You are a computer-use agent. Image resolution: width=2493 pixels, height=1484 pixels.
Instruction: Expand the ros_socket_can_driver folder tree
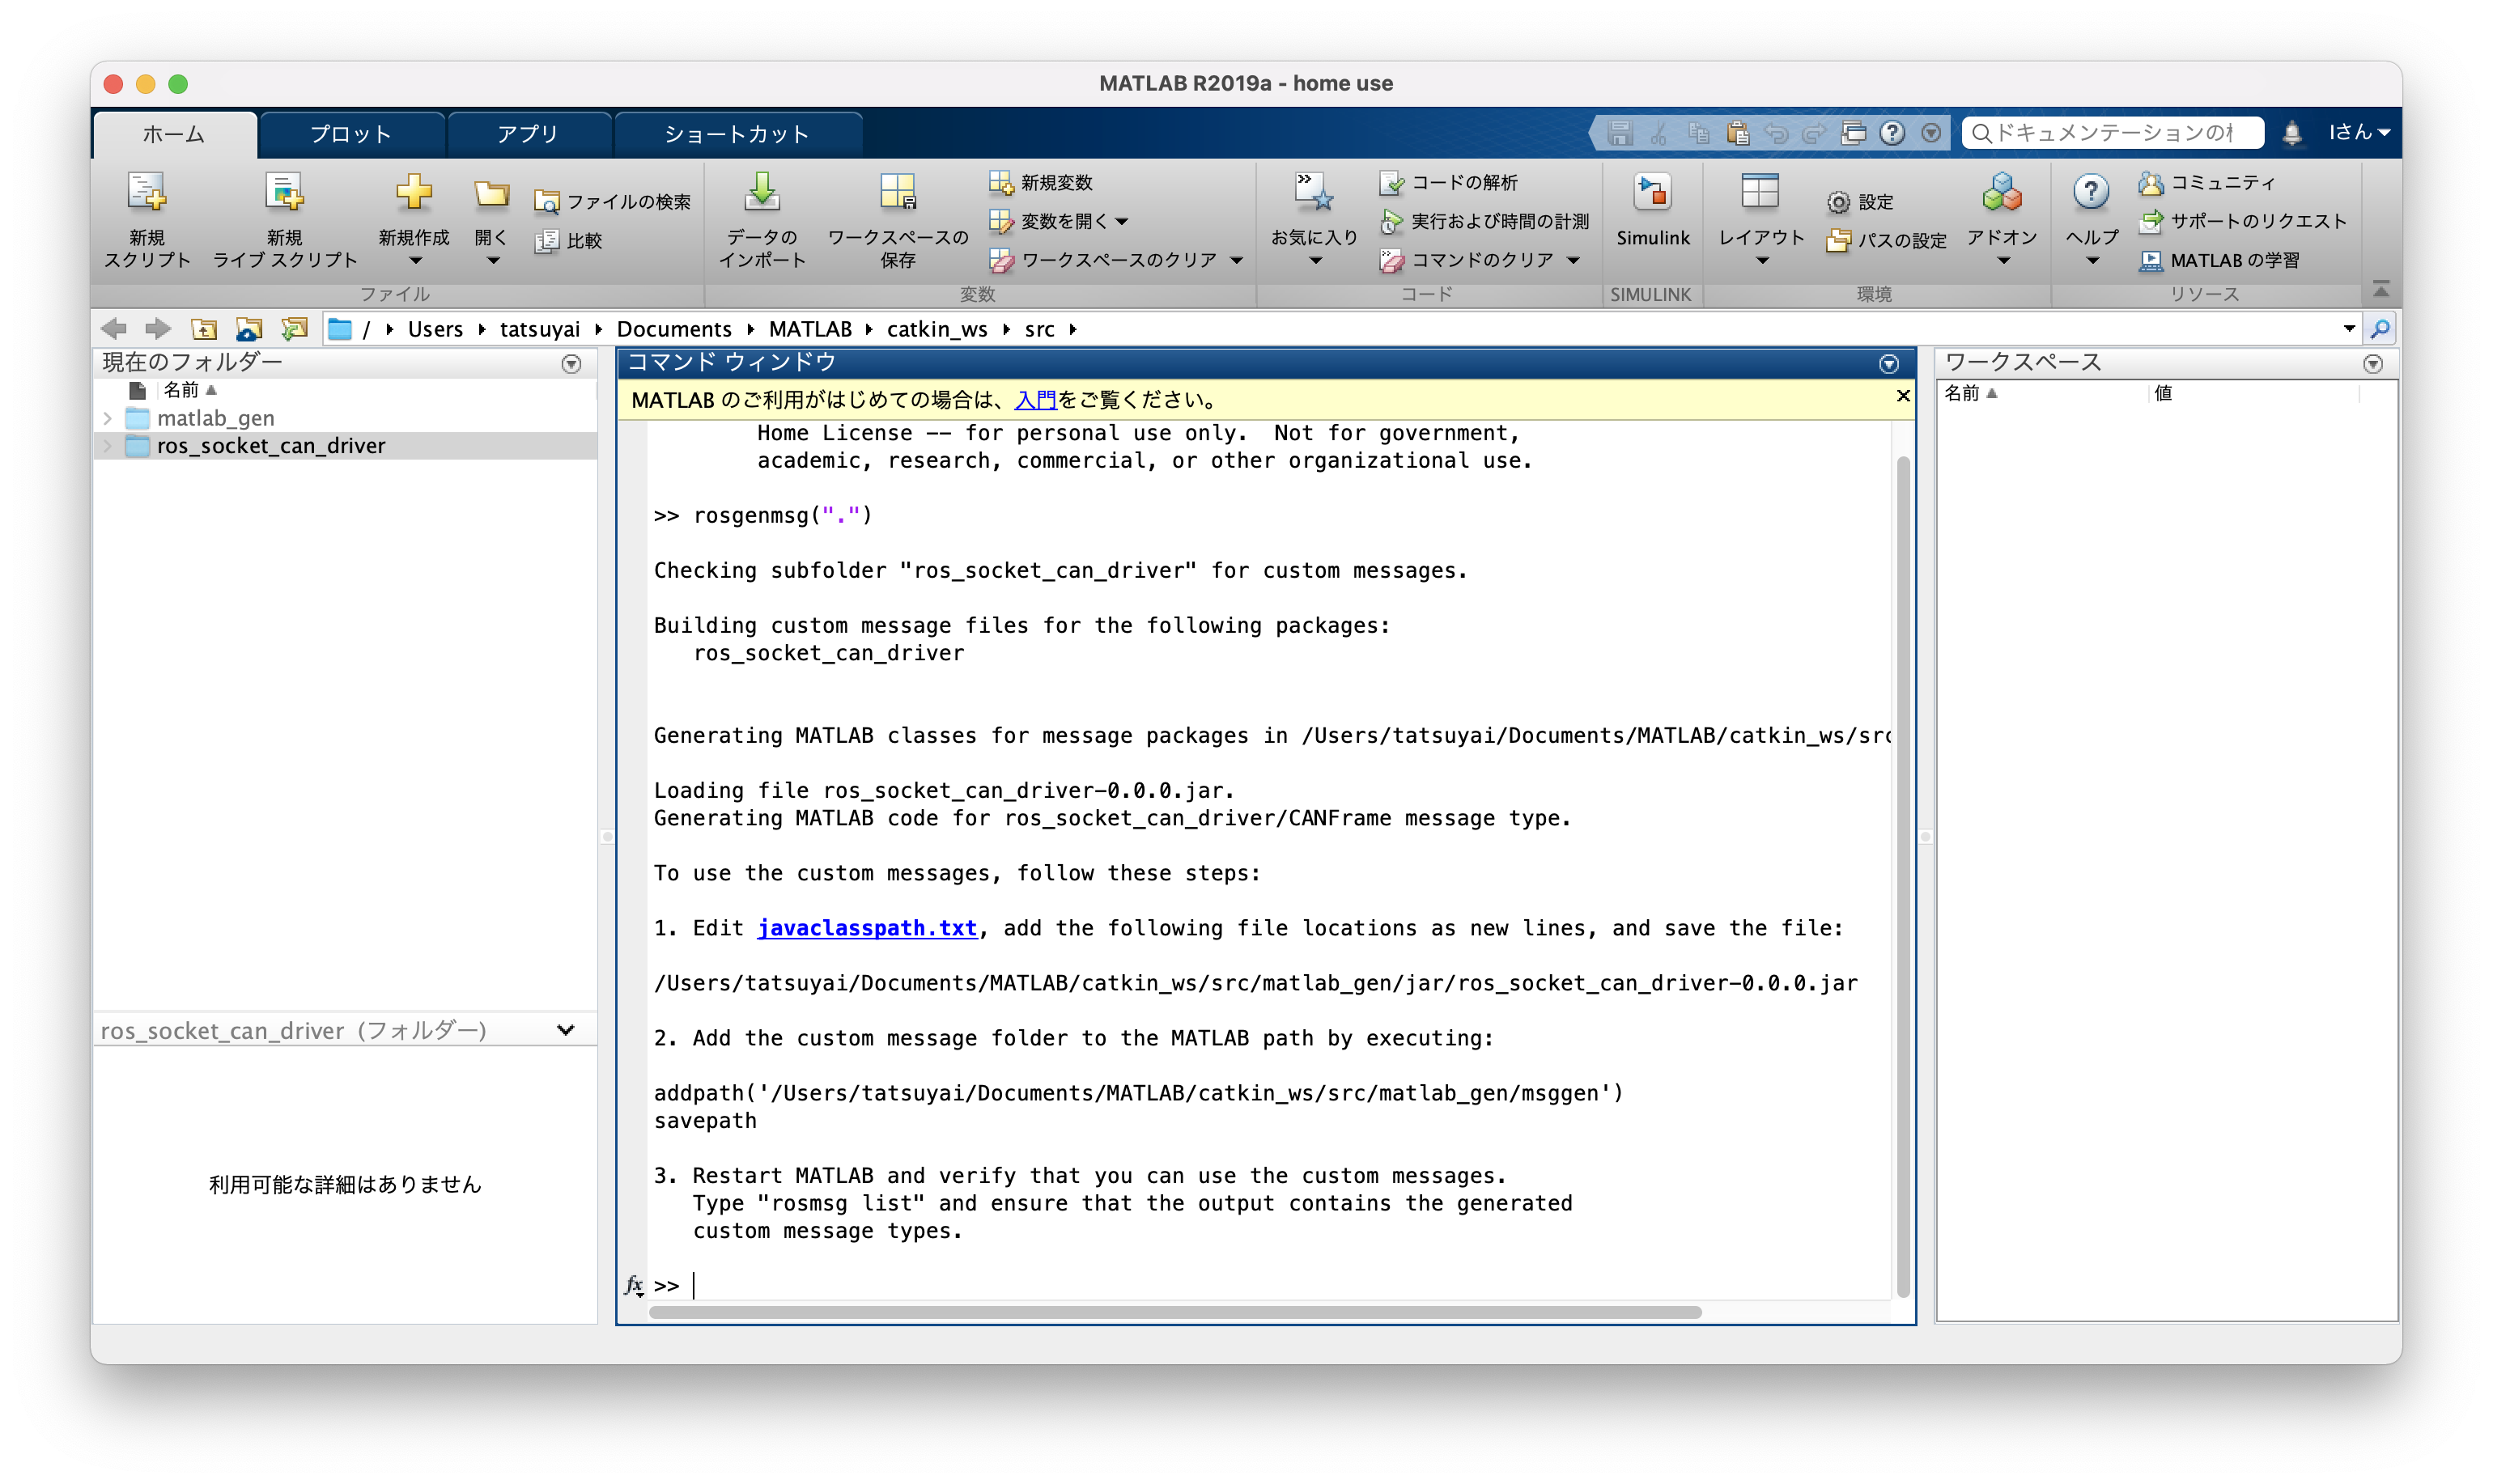[107, 446]
